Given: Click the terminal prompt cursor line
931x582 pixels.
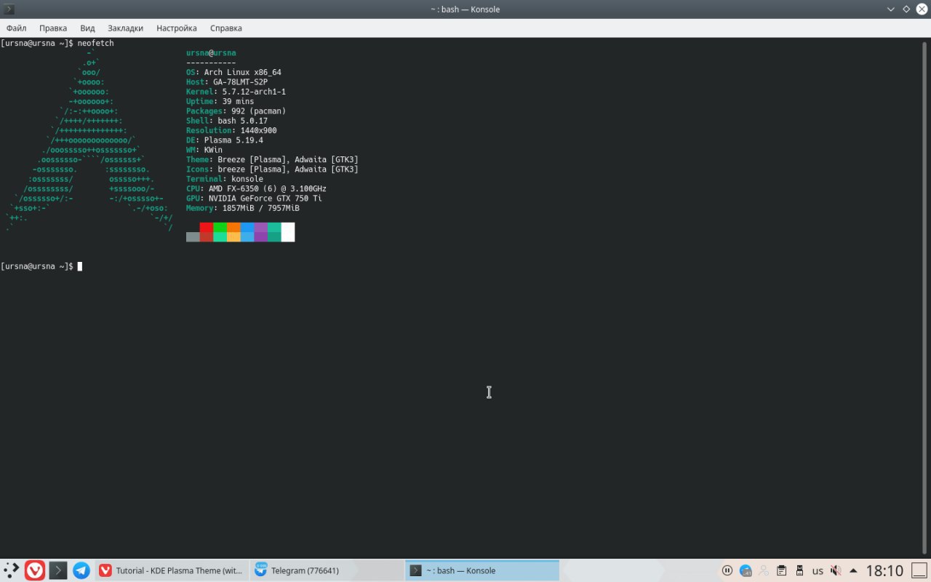Looking at the screenshot, I should click(41, 266).
